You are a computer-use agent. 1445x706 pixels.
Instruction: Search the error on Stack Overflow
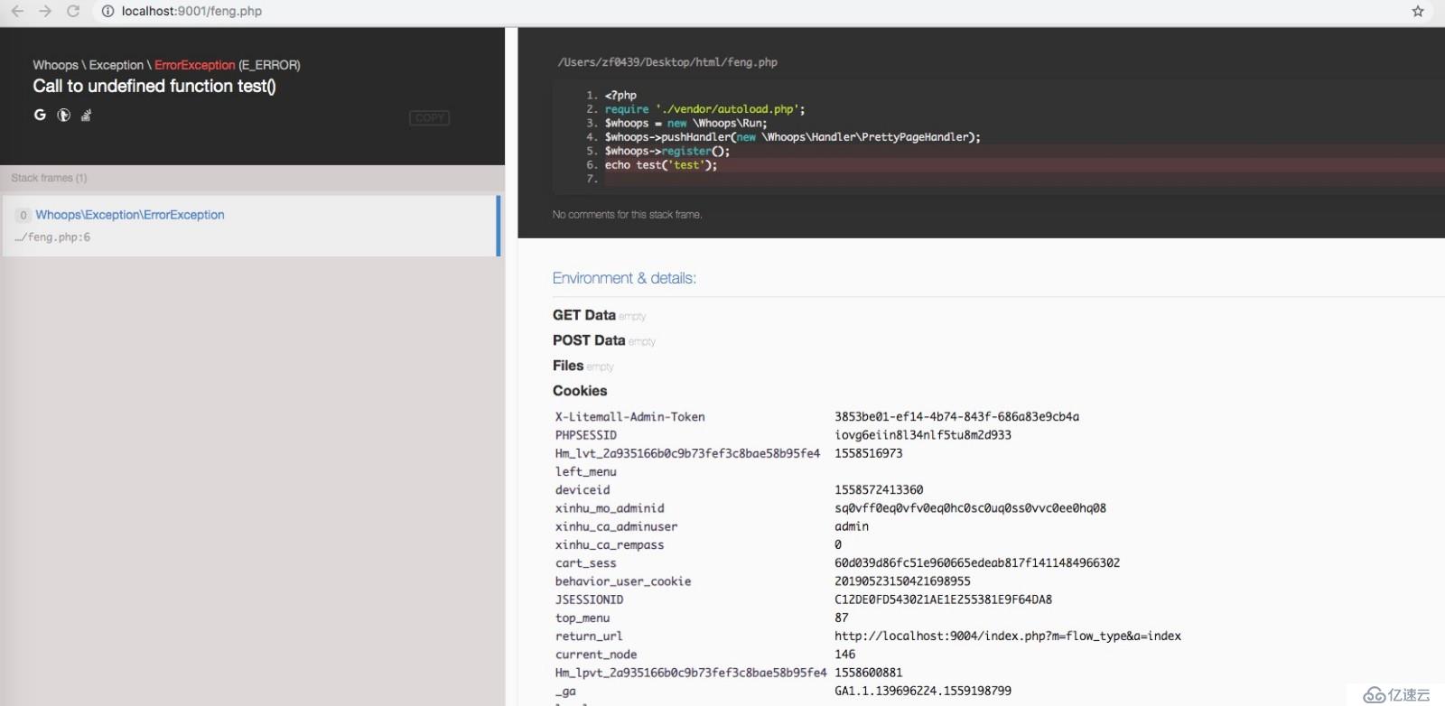[x=87, y=115]
